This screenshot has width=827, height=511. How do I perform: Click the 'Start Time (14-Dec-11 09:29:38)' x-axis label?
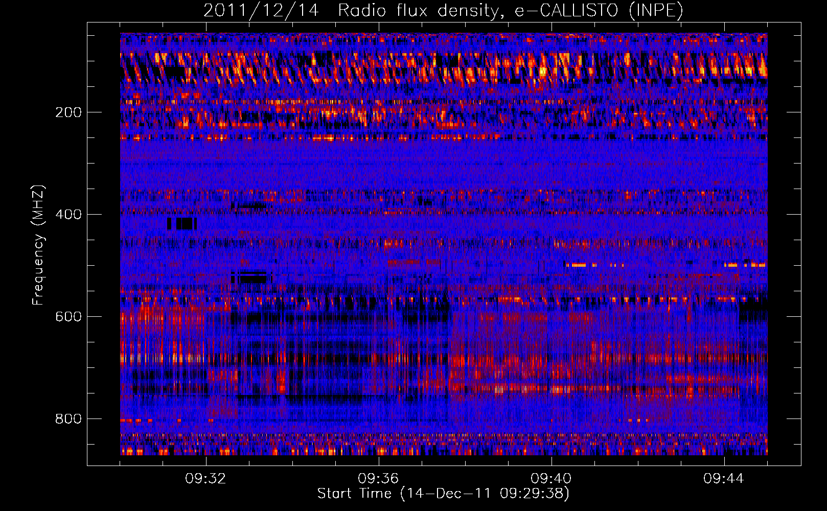tap(443, 494)
